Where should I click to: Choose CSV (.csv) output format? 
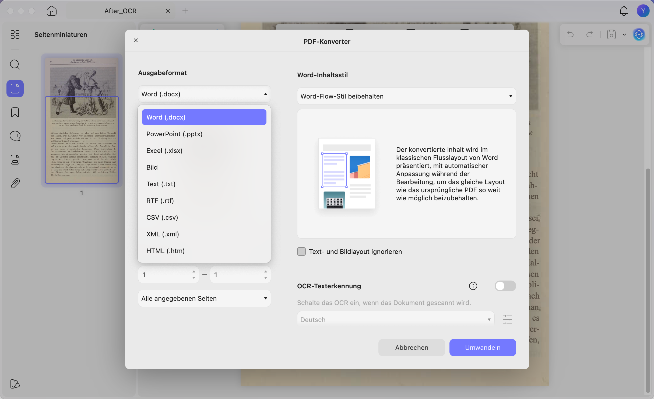pyautogui.click(x=204, y=217)
